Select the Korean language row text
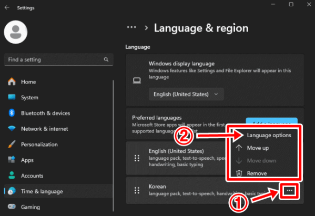Image resolution: width=315 pixels, height=216 pixels. tap(157, 187)
